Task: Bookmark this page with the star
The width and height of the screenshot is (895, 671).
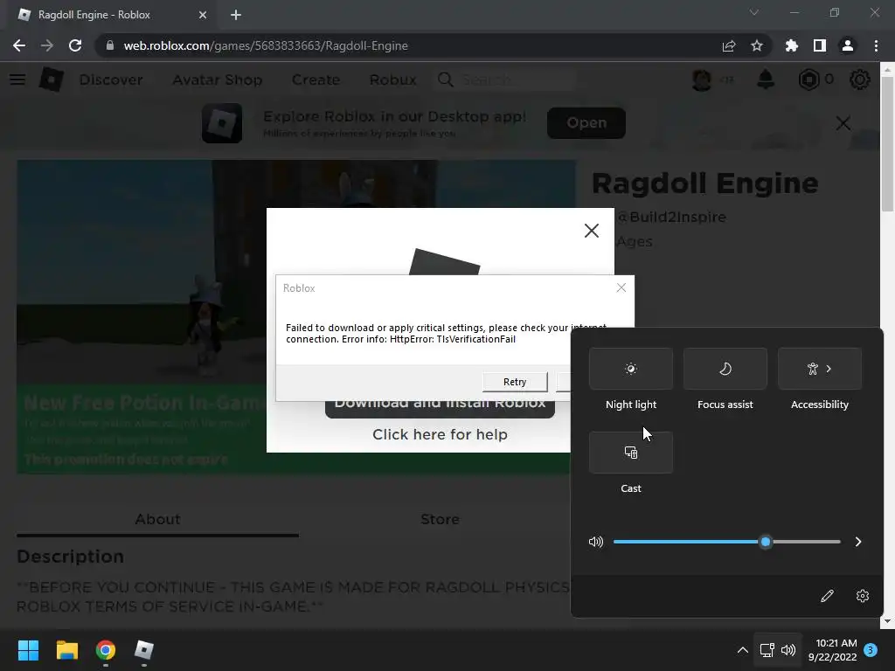Action: (x=756, y=45)
